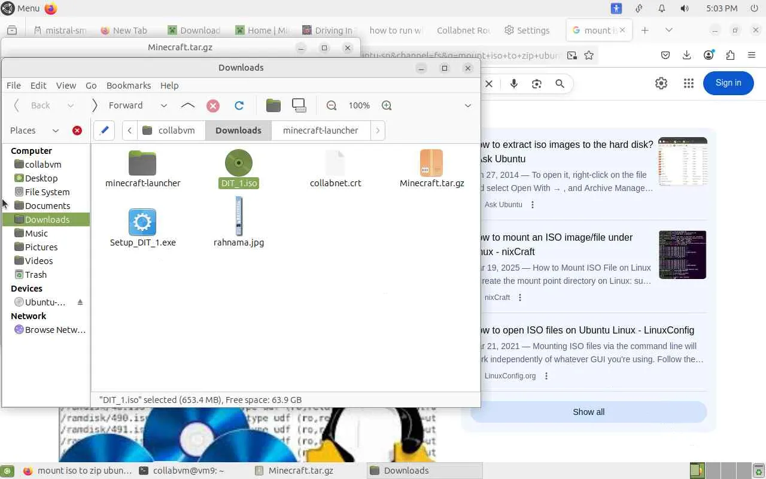Open the View menu
Viewport: 766px width, 479px height.
[66, 86]
